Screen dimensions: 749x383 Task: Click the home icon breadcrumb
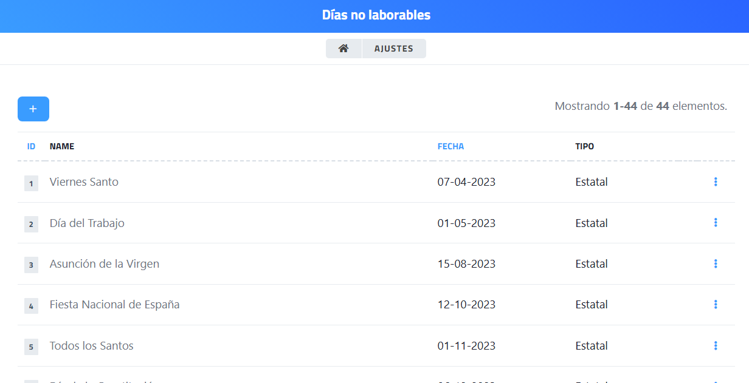(343, 49)
